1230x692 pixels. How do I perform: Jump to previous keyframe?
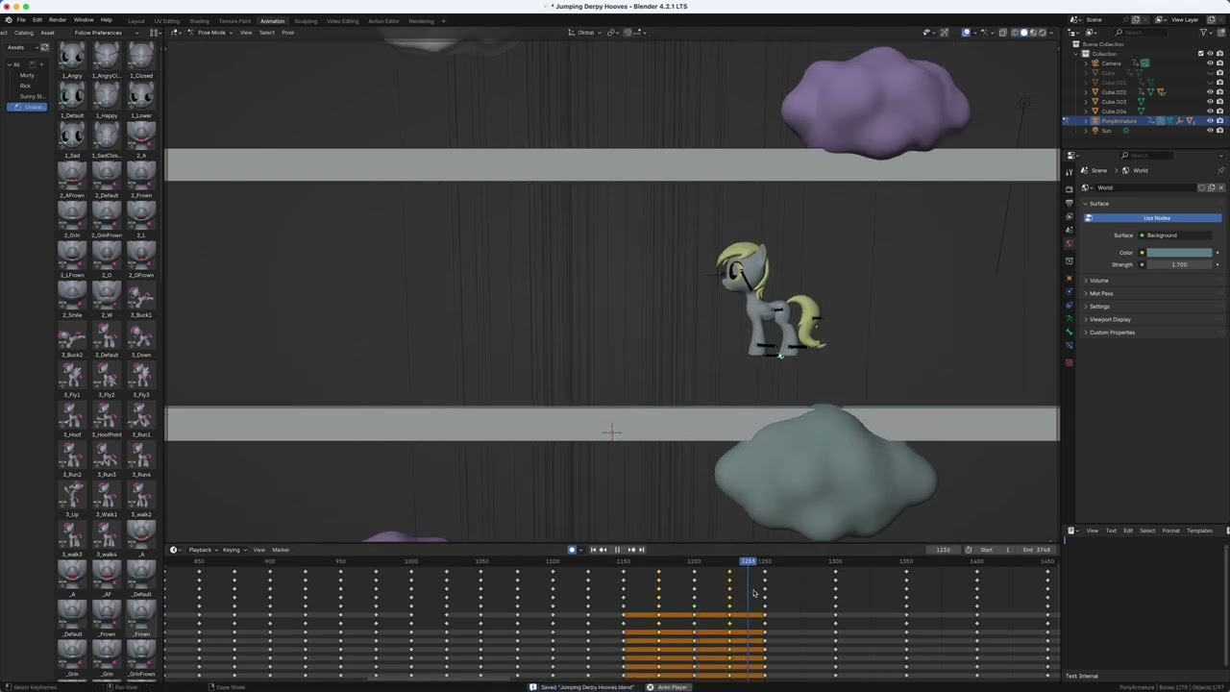[603, 550]
